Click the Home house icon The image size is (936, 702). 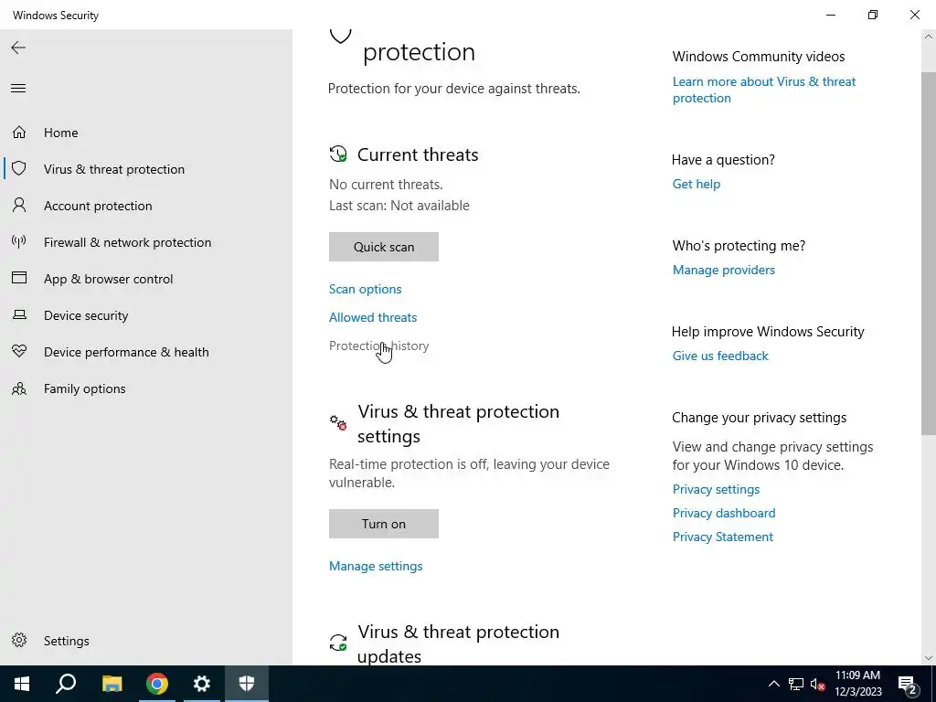[x=19, y=132]
